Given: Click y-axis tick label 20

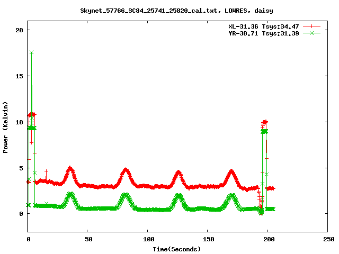Looking at the screenshot, I should pos(19,30).
